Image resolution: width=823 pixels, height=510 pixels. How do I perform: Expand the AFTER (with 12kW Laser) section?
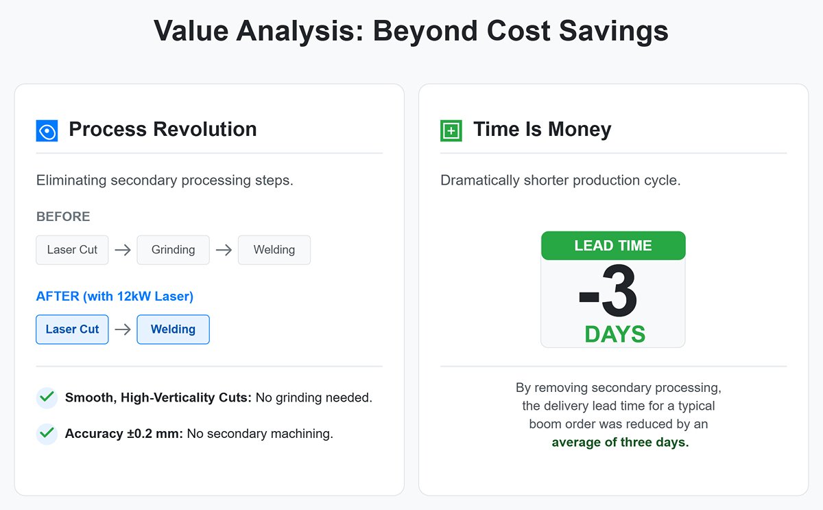pos(115,296)
